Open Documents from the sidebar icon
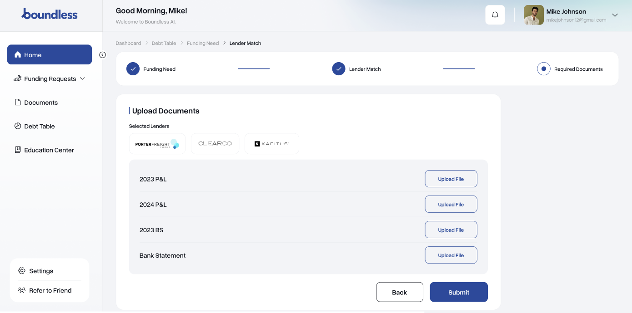Screen dimensions: 632x313 17,102
